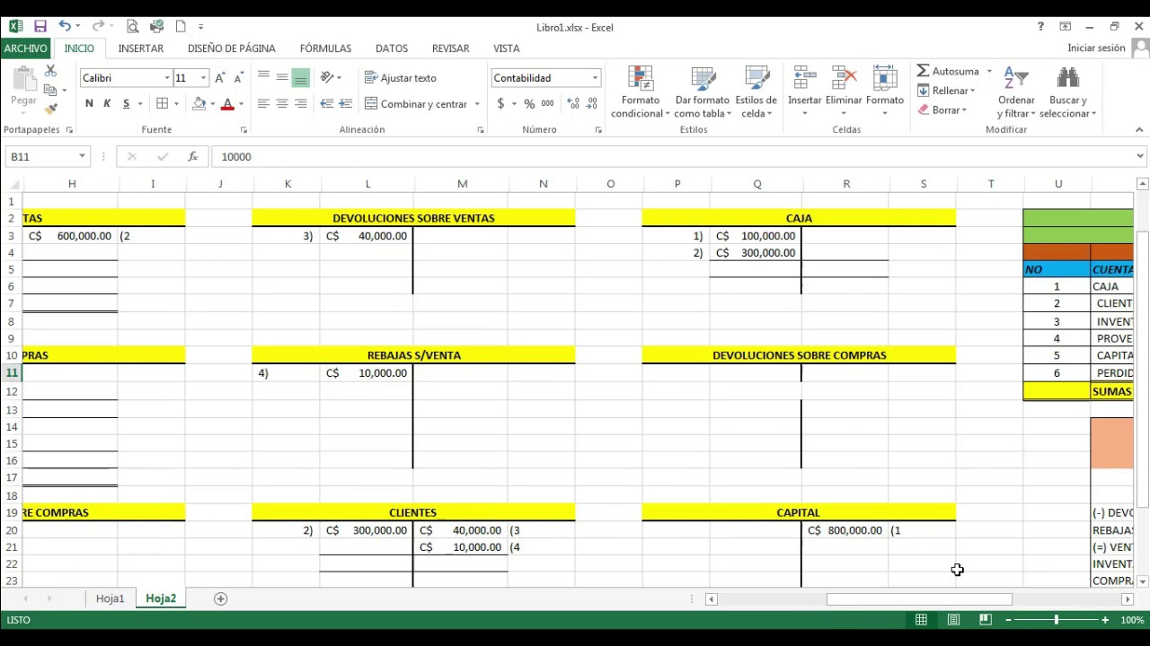Switch to the DATOS tab
Viewport: 1150px width, 646px height.
392,48
